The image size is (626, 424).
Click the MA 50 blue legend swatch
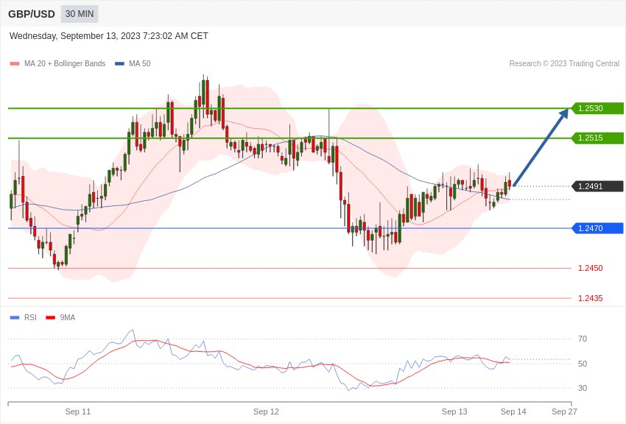119,64
